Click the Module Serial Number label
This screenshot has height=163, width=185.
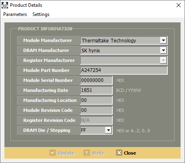(x=48, y=80)
